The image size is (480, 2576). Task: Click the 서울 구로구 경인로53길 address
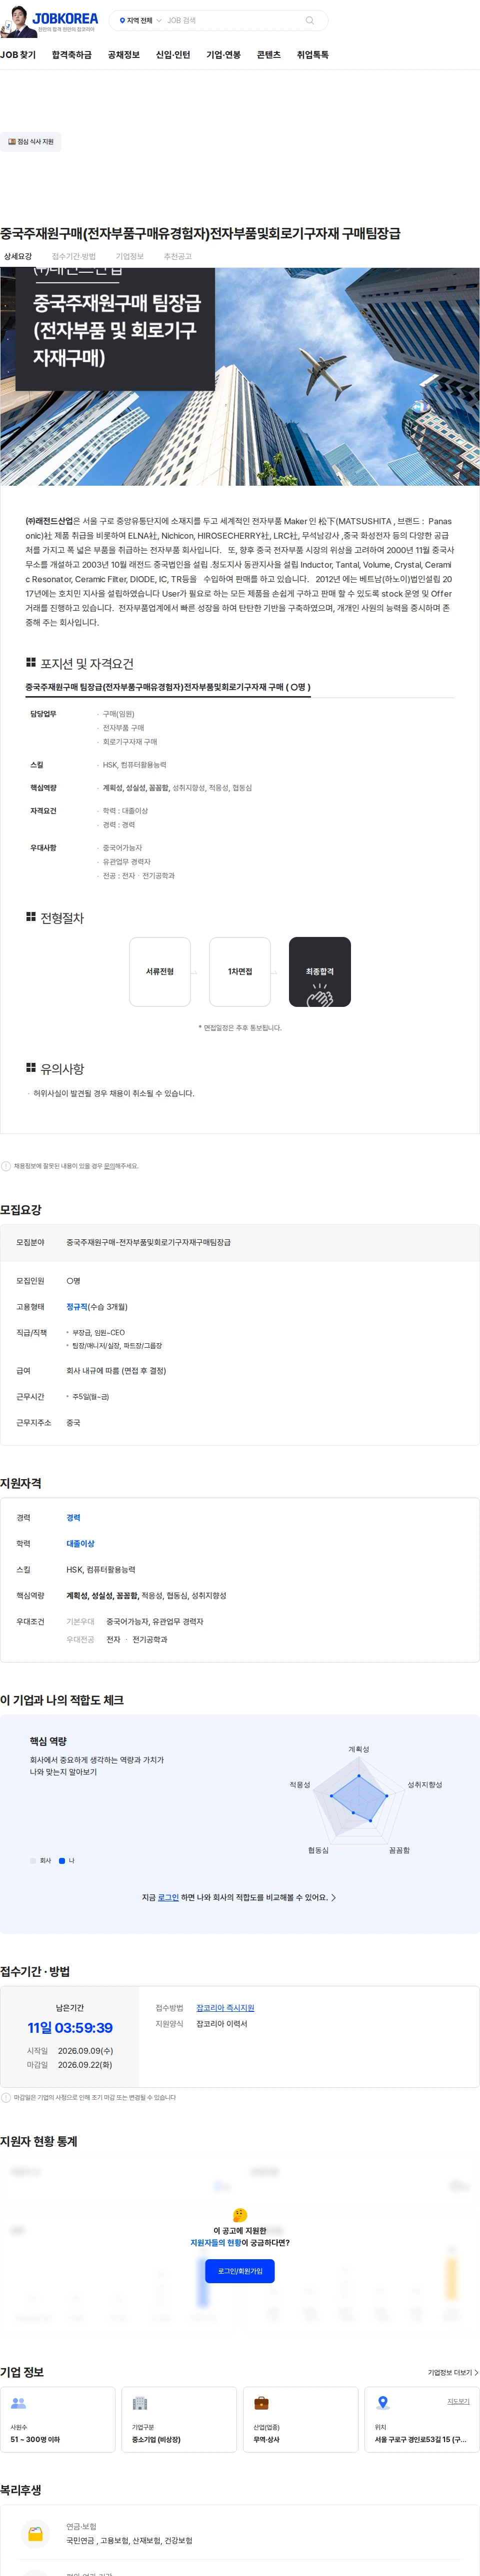click(421, 2440)
